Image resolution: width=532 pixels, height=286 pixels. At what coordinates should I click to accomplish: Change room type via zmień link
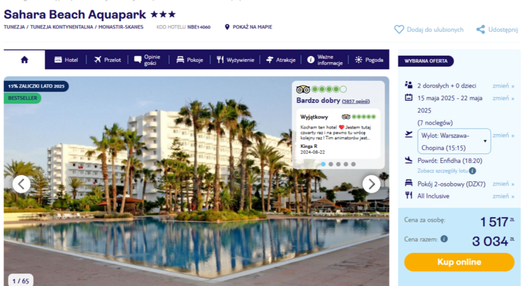coord(503,184)
